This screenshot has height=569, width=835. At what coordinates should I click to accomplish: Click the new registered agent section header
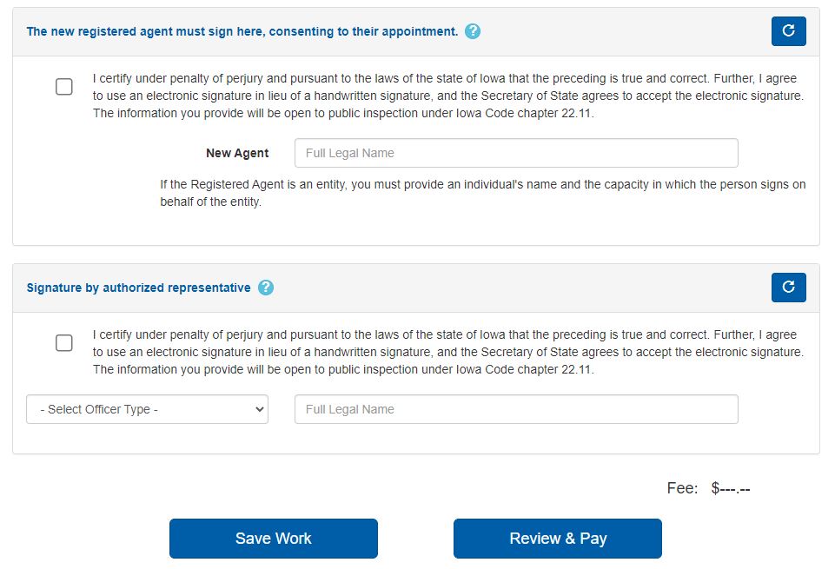coord(242,30)
